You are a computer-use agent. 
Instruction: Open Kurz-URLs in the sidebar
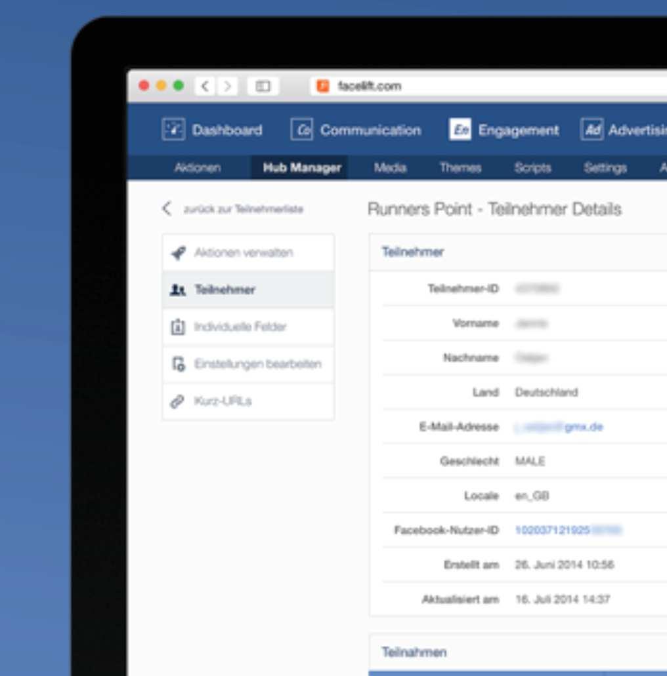[248, 401]
